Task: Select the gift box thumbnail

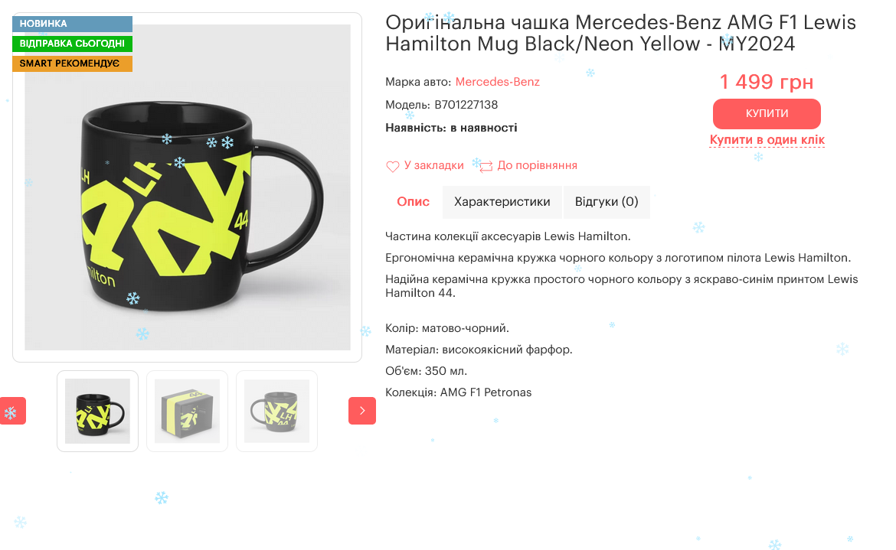Action: tap(188, 412)
